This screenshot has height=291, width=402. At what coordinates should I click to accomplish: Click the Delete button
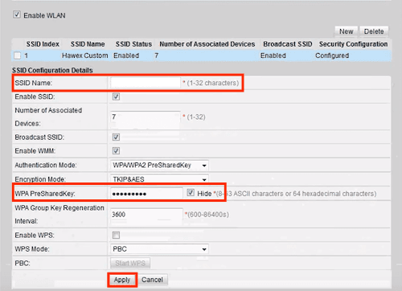point(374,31)
